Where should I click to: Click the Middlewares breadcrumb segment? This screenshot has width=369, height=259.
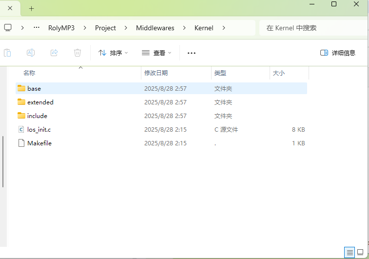pyautogui.click(x=155, y=28)
